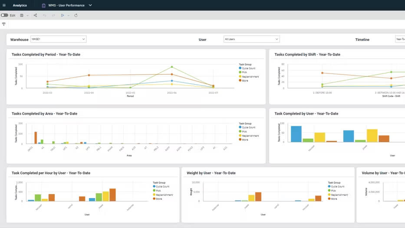Click the filter pin icon below toolbar
The image size is (405, 228).
[x=4, y=24]
